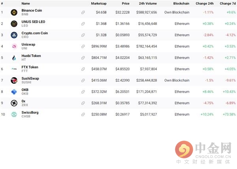Sort by the 24h Volume column header
Image resolution: width=237 pixels, height=169 pixels.
point(148,4)
